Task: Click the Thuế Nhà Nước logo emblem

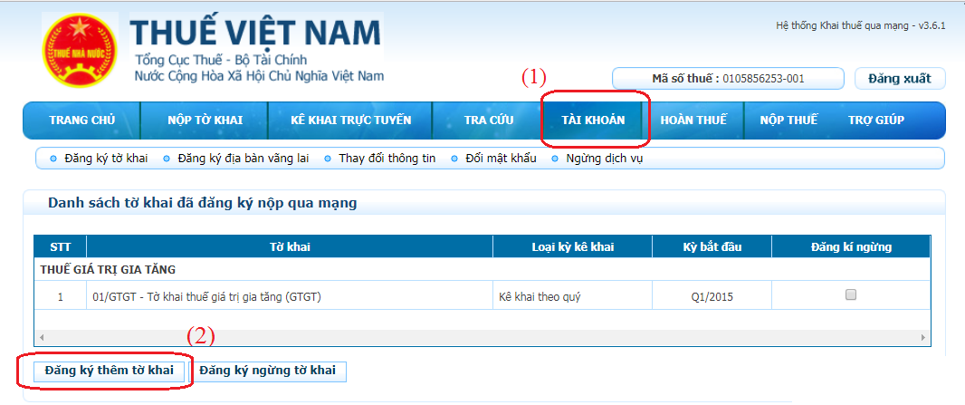Action: click(x=79, y=51)
